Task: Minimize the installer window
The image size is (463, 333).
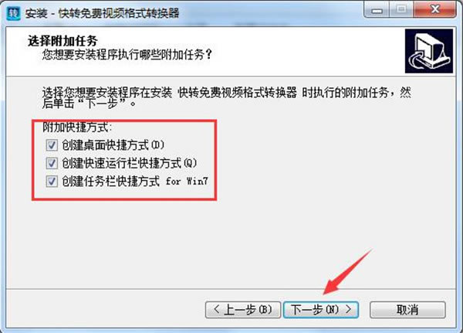Action: (x=377, y=10)
